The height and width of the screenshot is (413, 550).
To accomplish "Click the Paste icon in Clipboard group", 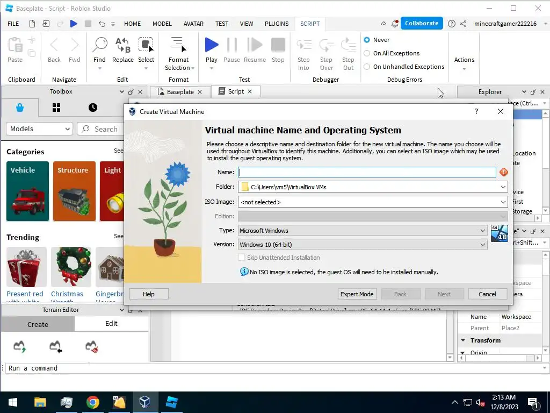I will point(15,45).
